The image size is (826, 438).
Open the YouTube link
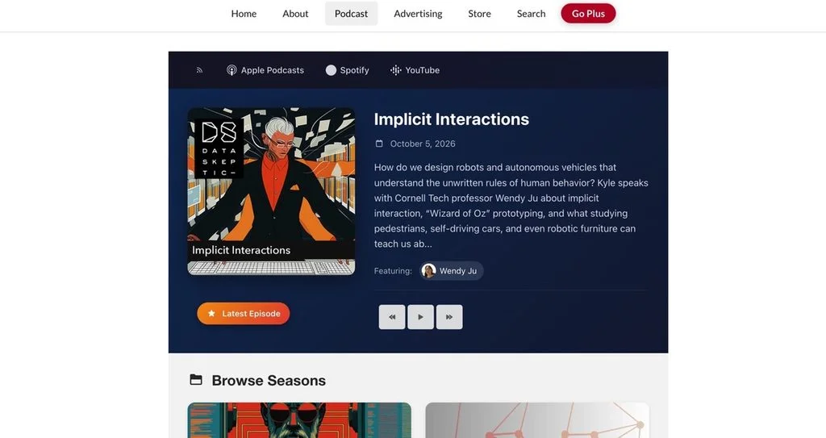(415, 70)
